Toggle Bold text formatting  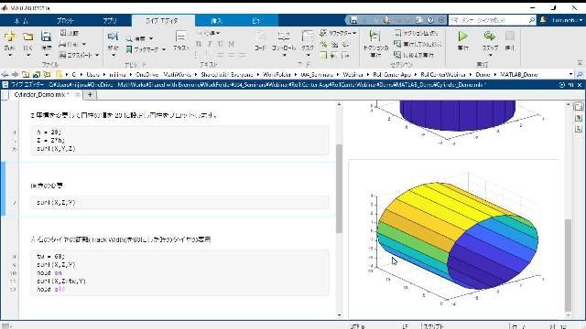click(199, 44)
